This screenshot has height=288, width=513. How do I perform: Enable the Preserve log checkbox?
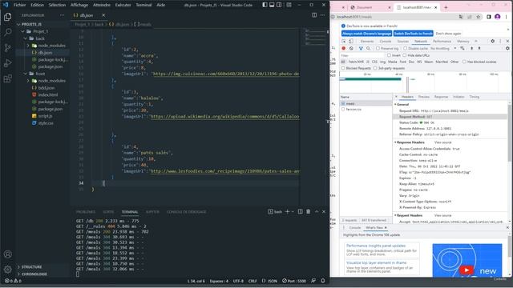pyautogui.click(x=378, y=48)
